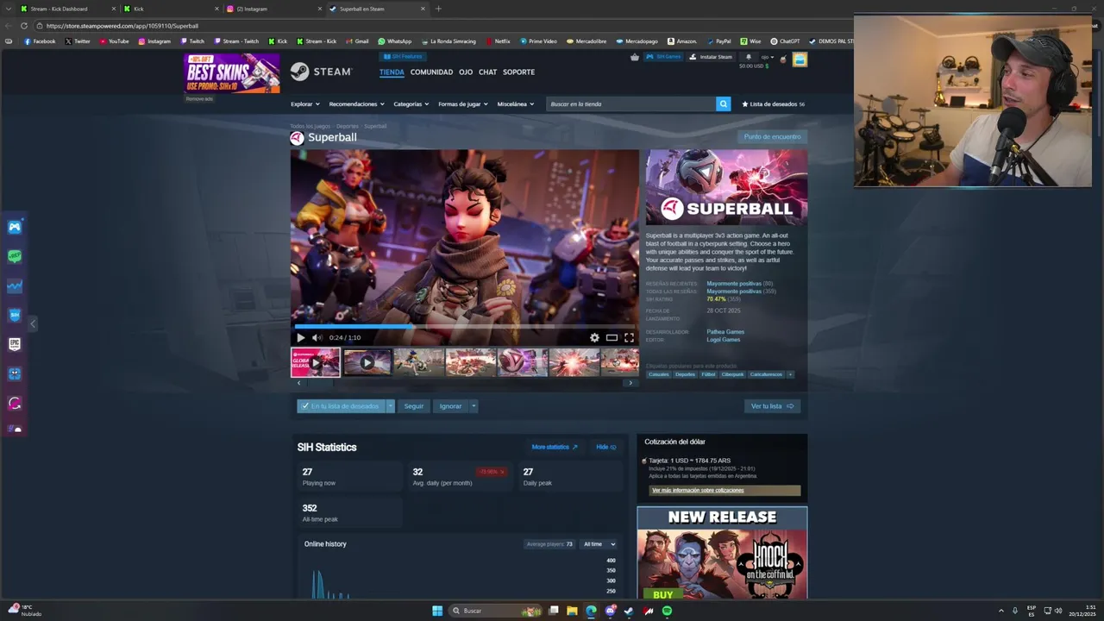The height and width of the screenshot is (621, 1104).
Task: Click the Seguir button
Action: pyautogui.click(x=414, y=406)
